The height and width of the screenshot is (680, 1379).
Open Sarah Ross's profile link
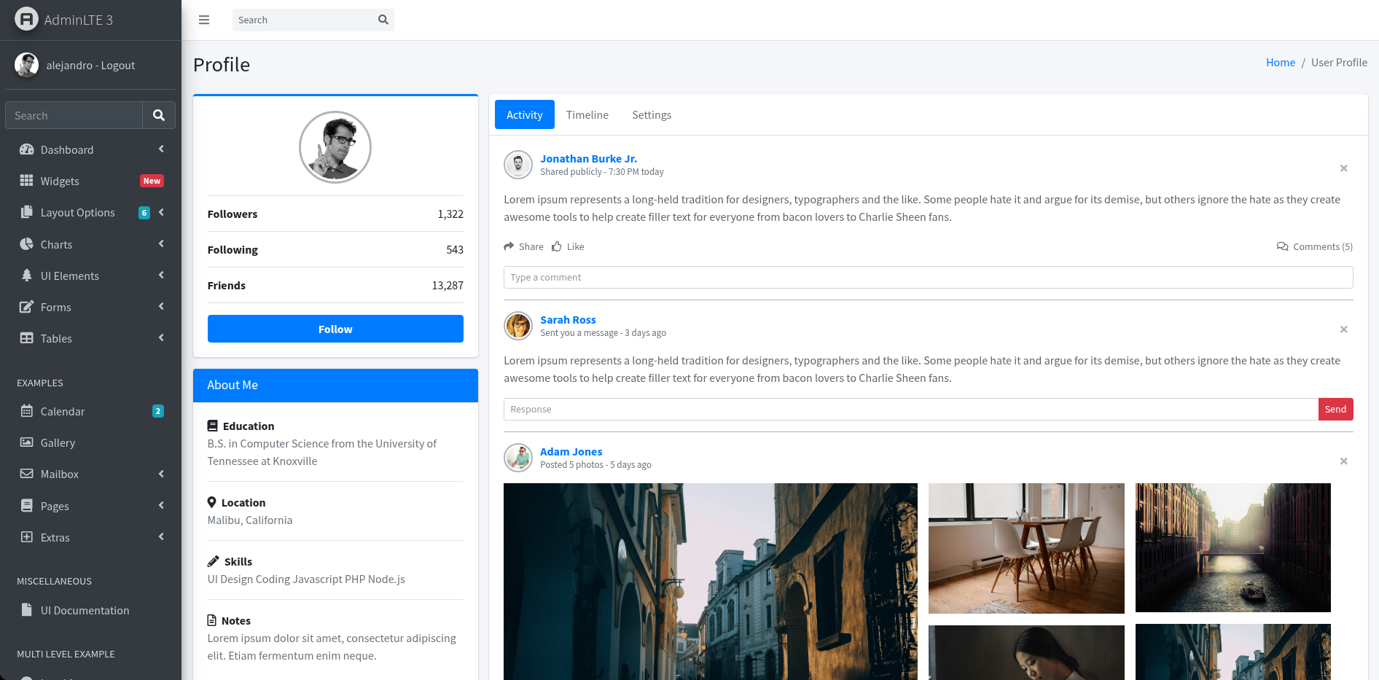click(x=568, y=320)
